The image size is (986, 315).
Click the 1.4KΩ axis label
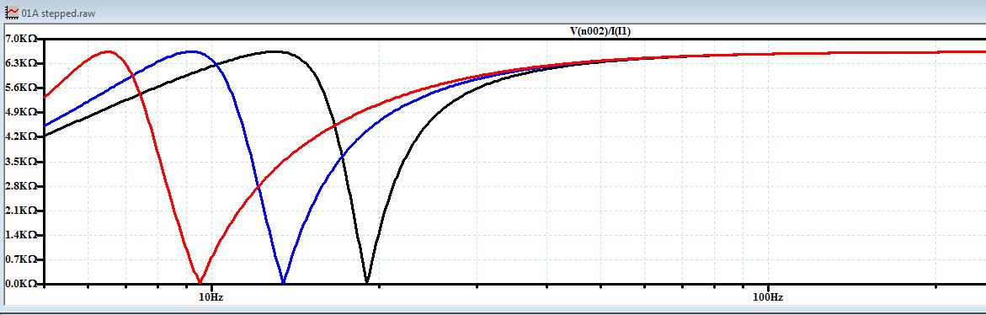(20, 235)
